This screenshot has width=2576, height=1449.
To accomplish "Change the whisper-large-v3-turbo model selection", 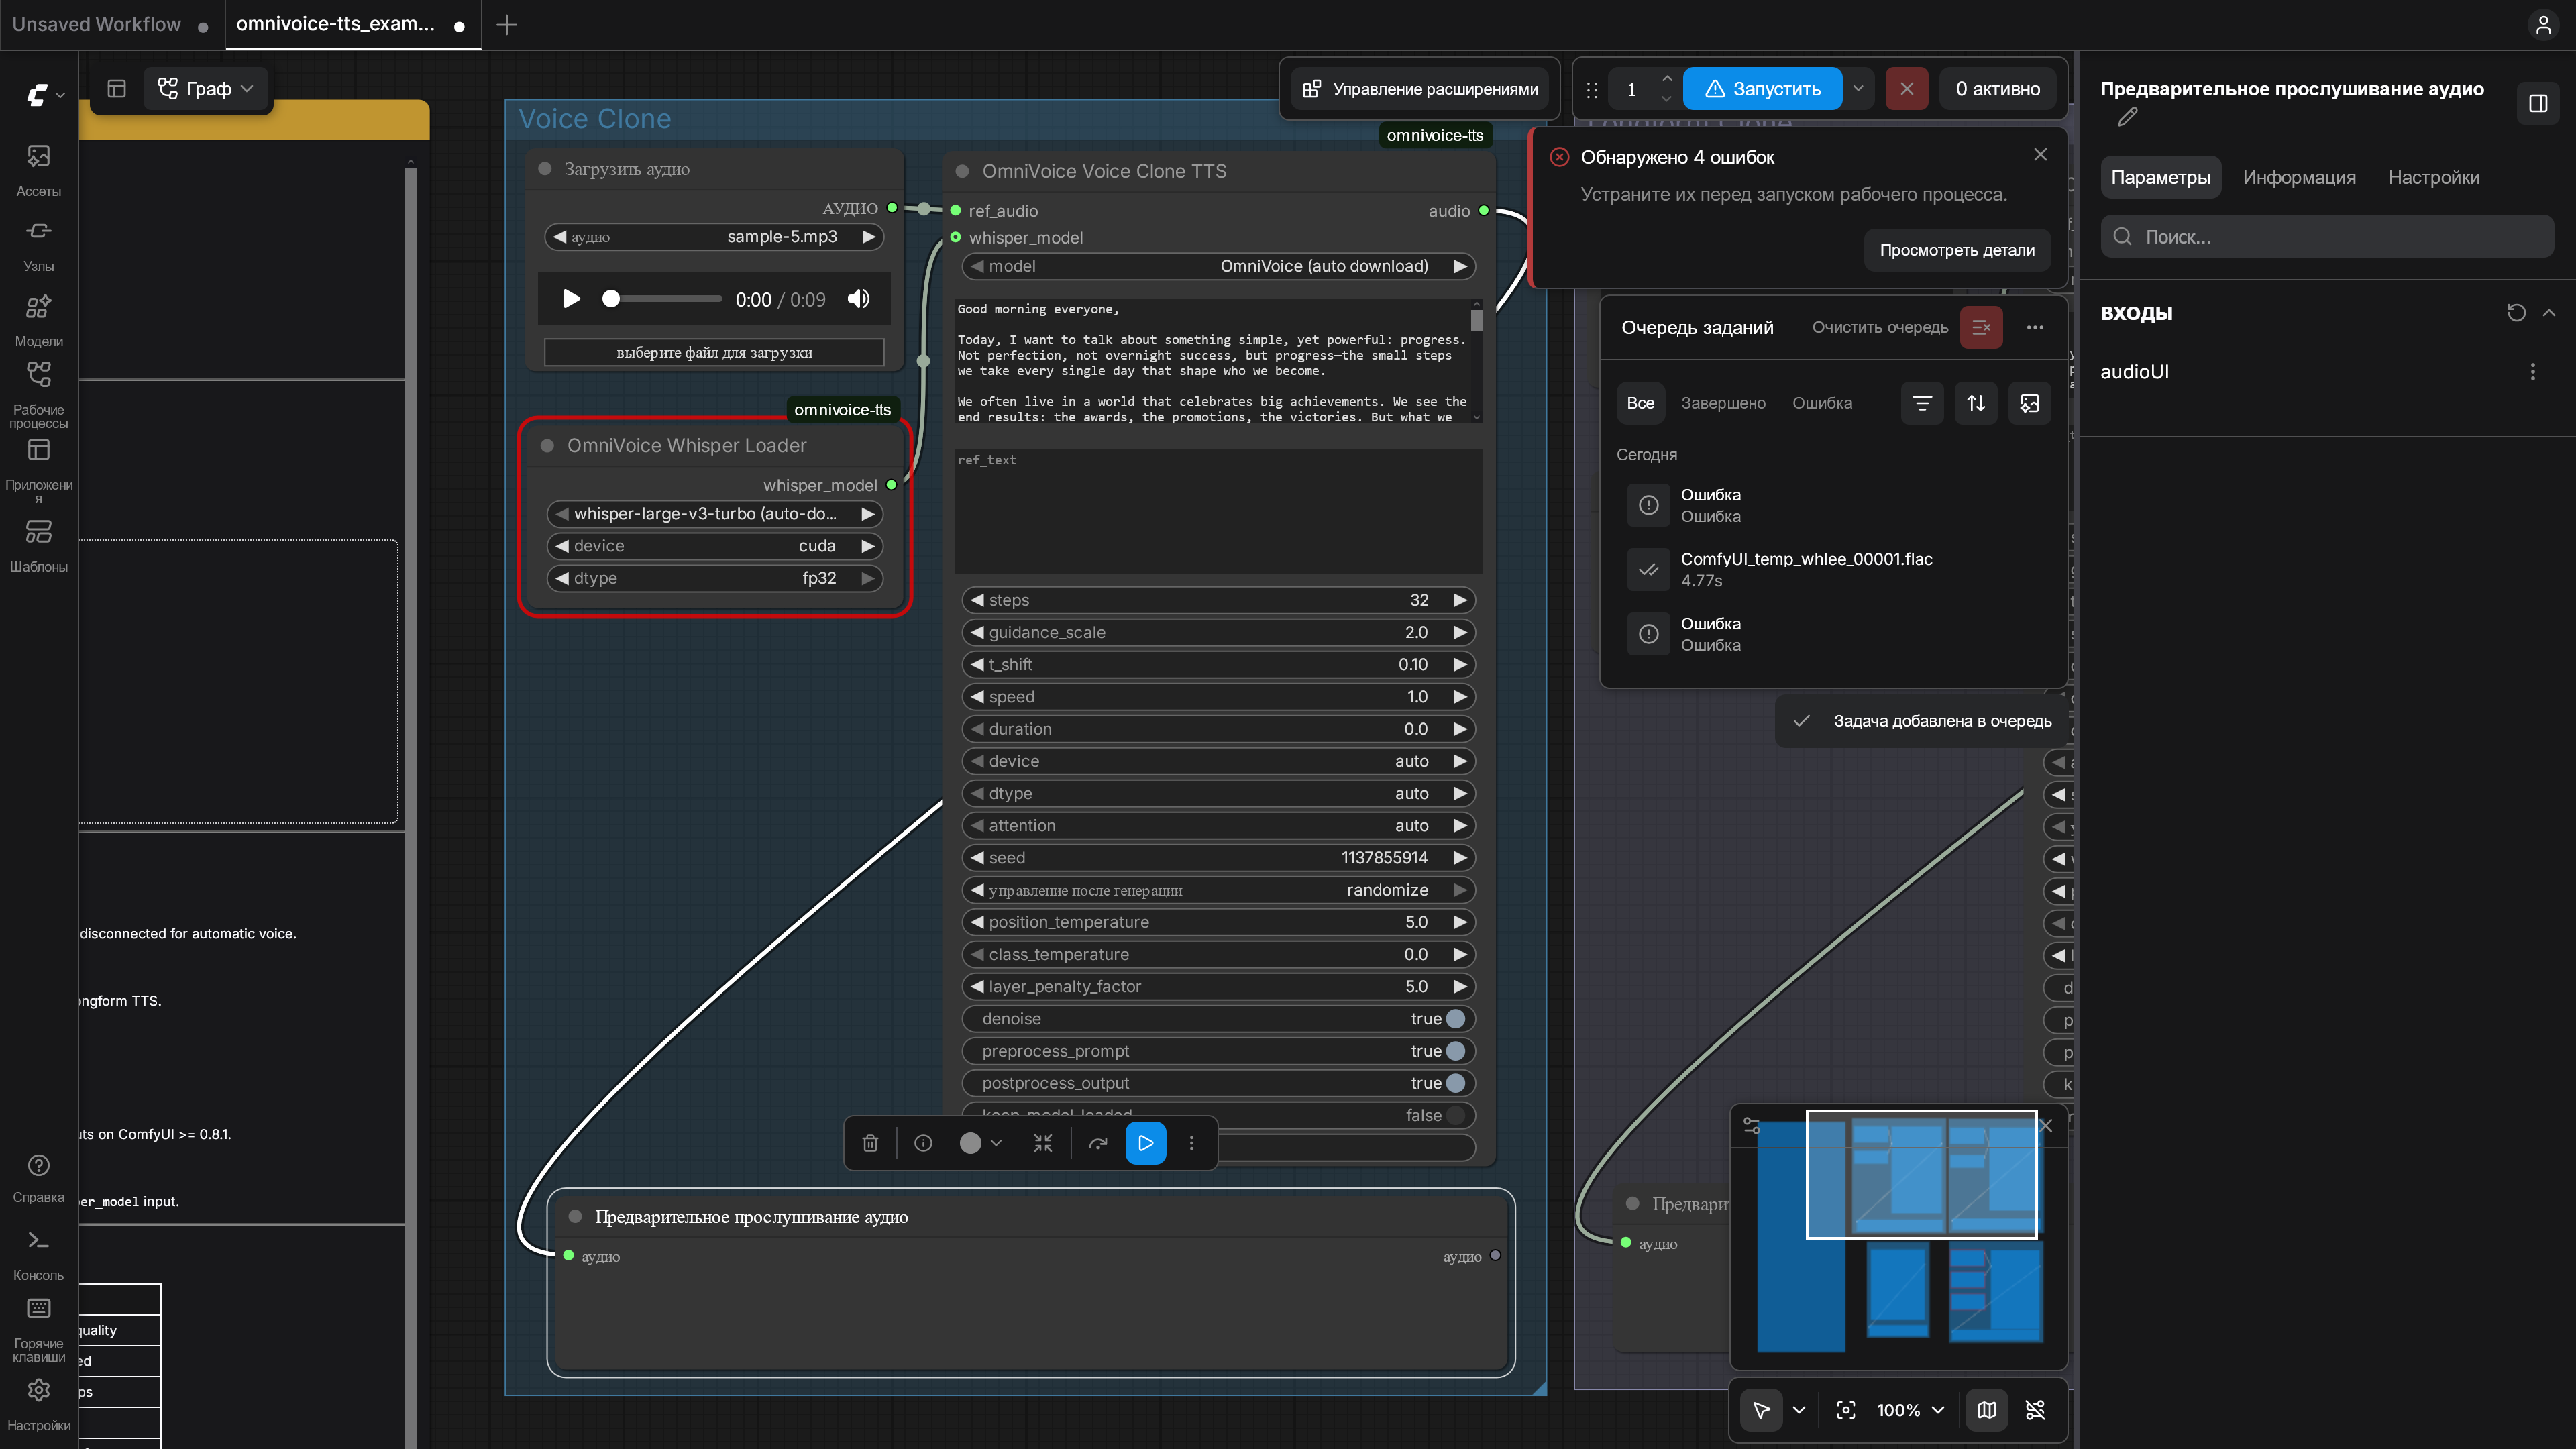I will coord(714,514).
